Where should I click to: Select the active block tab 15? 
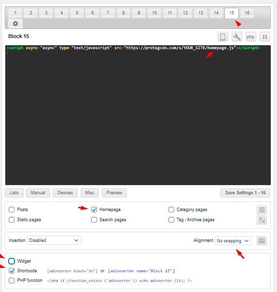click(x=232, y=13)
